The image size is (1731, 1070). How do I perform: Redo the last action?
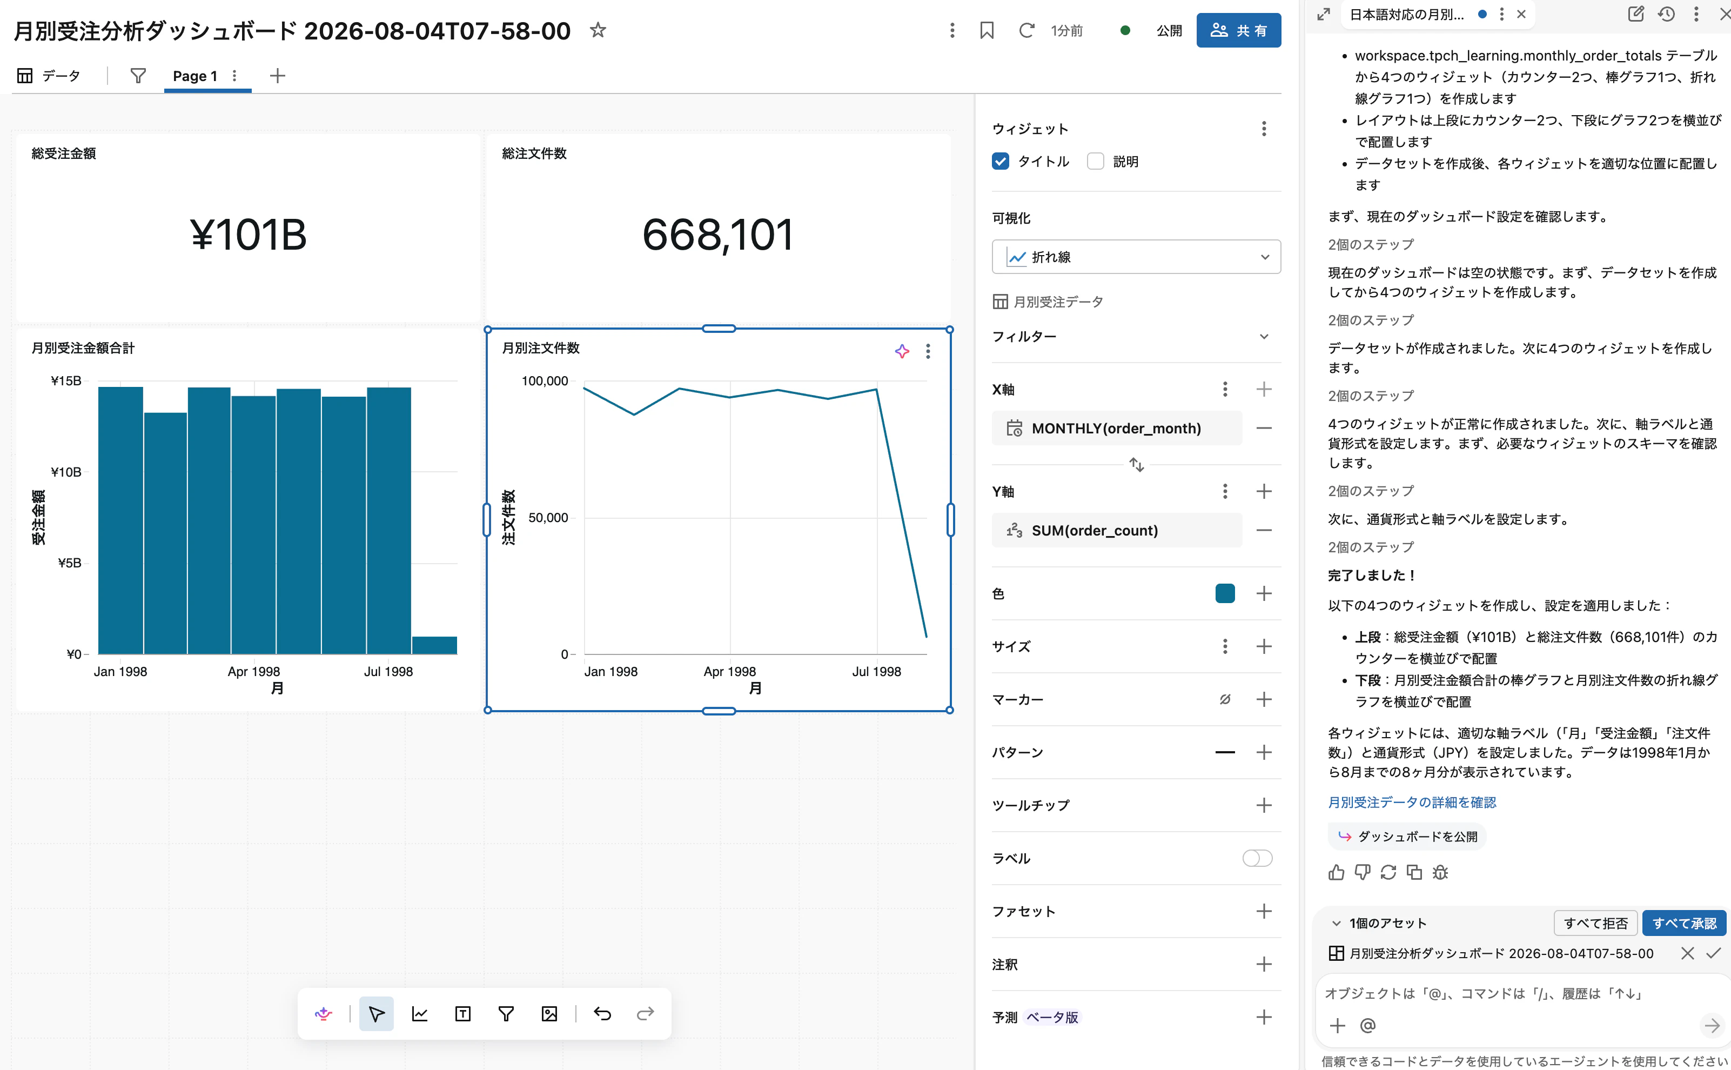click(645, 1013)
